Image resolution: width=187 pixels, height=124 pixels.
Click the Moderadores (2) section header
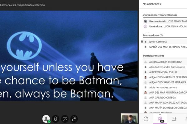153,35
